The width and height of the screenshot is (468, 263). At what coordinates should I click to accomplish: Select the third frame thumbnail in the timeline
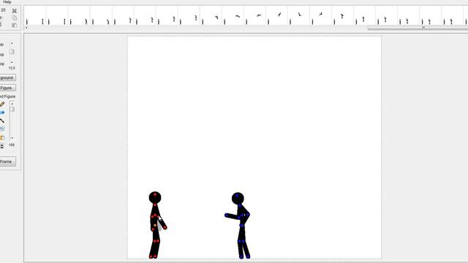[79, 16]
